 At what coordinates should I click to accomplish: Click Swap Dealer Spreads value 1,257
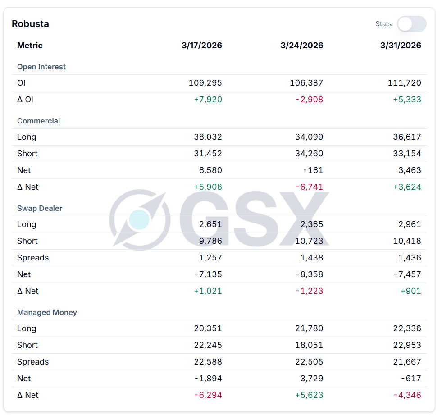click(x=210, y=258)
